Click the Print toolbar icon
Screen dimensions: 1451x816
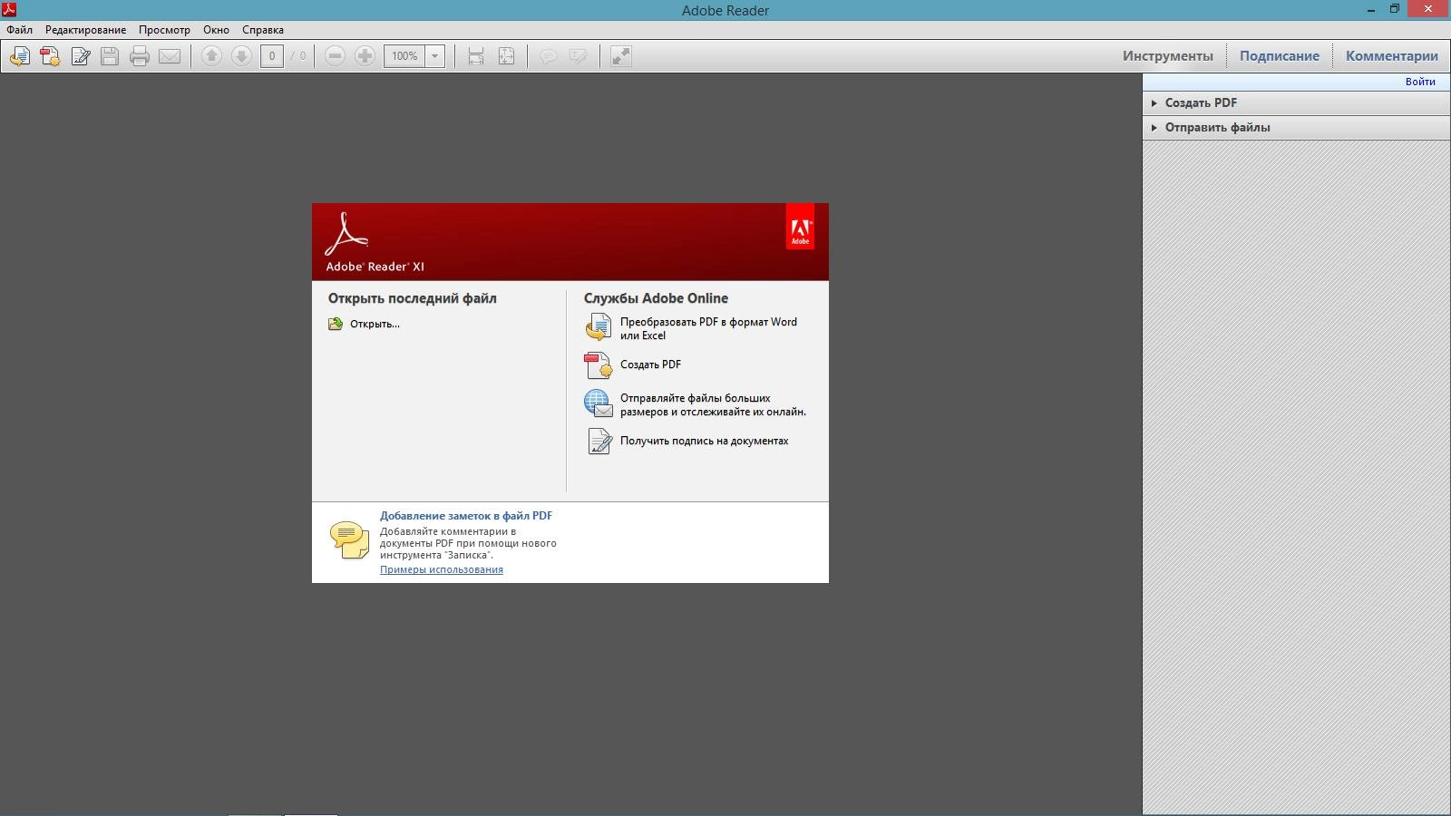pos(140,56)
